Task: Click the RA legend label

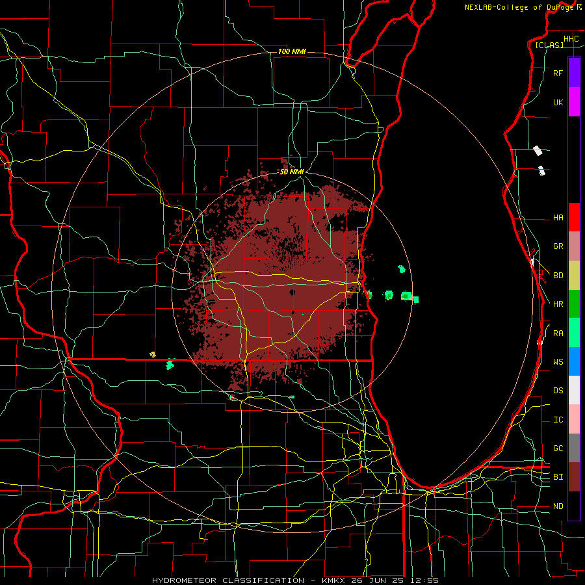Action: (x=558, y=333)
